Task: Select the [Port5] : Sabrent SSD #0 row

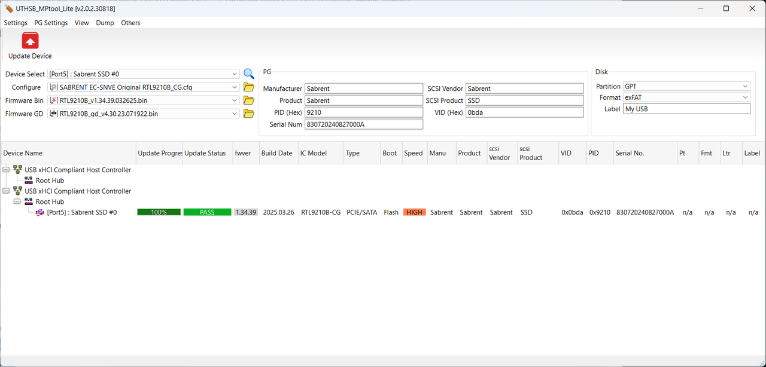Action: click(x=82, y=212)
